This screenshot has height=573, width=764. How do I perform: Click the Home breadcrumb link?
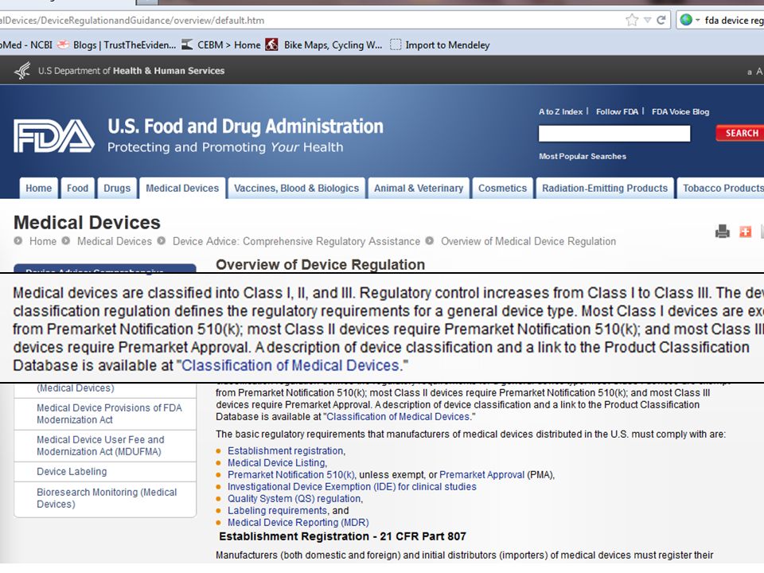[x=43, y=241]
